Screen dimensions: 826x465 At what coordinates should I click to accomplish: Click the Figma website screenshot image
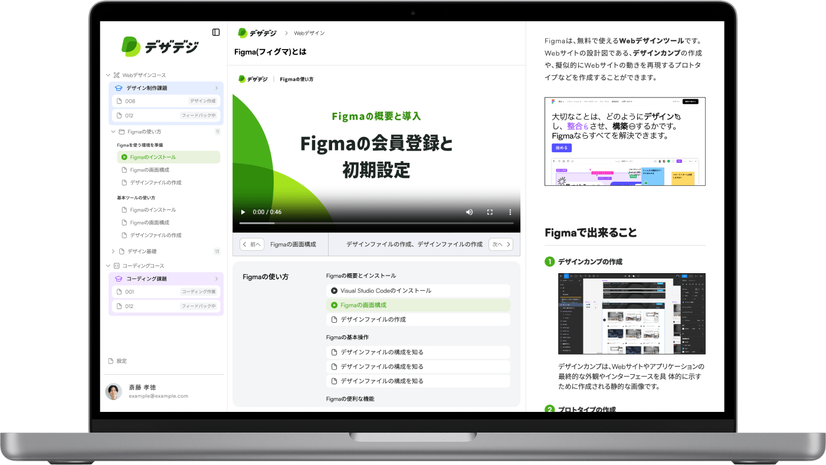(625, 142)
